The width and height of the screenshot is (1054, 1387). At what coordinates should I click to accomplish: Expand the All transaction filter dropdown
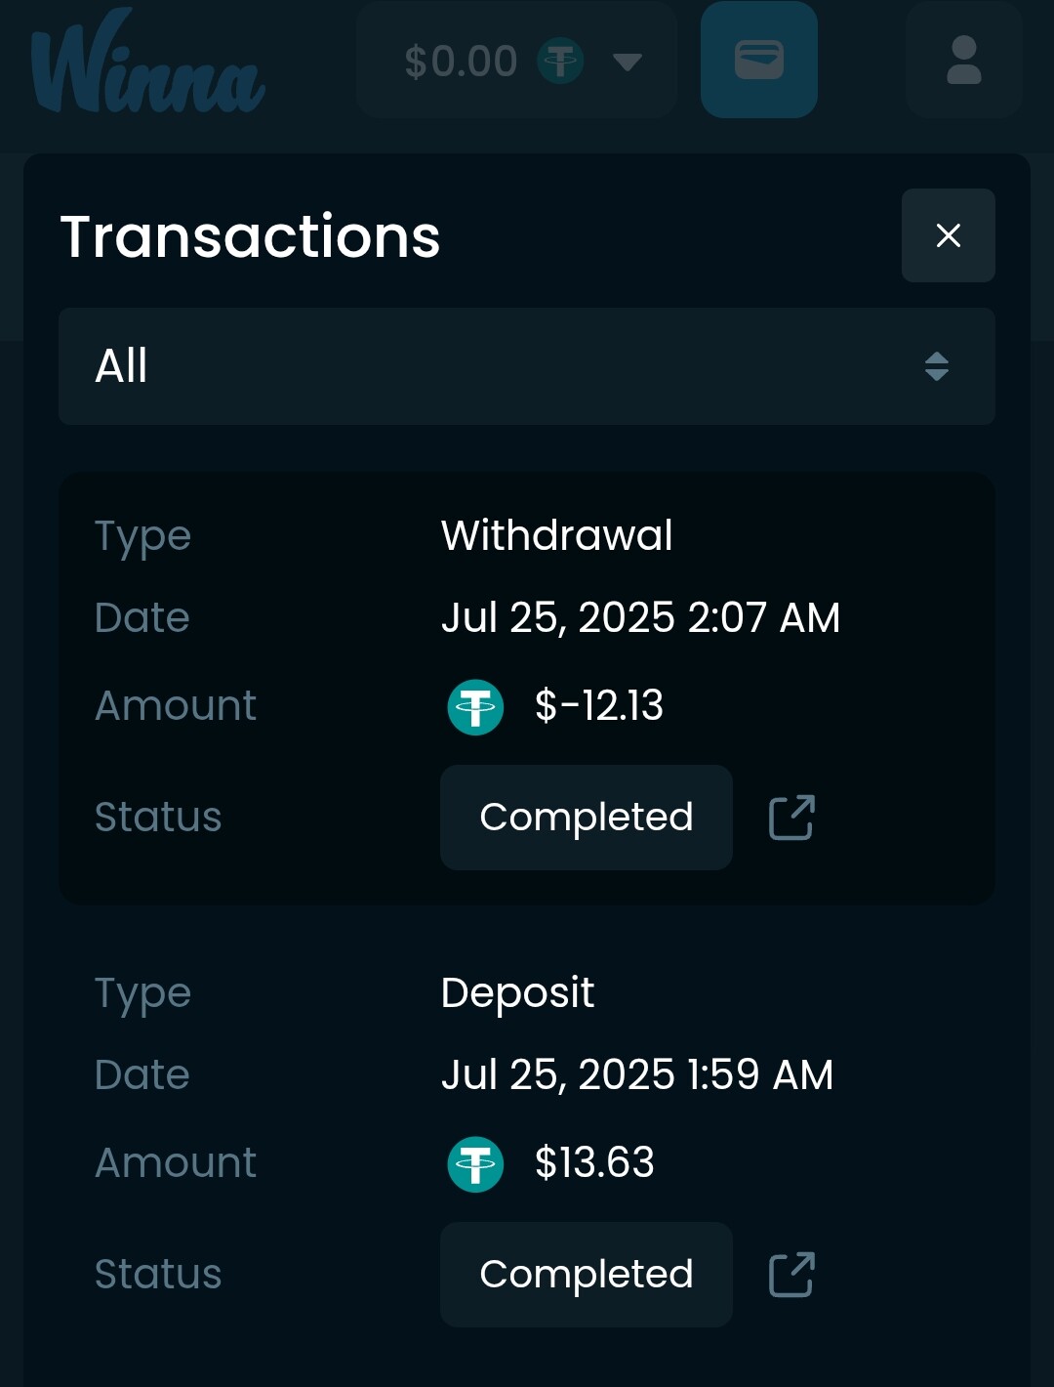[x=527, y=366]
